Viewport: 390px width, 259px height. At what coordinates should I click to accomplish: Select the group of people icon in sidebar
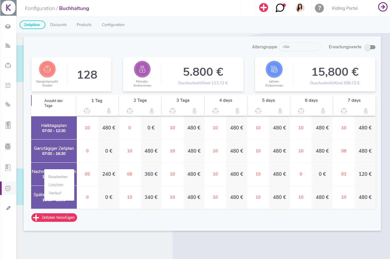pos(8,146)
